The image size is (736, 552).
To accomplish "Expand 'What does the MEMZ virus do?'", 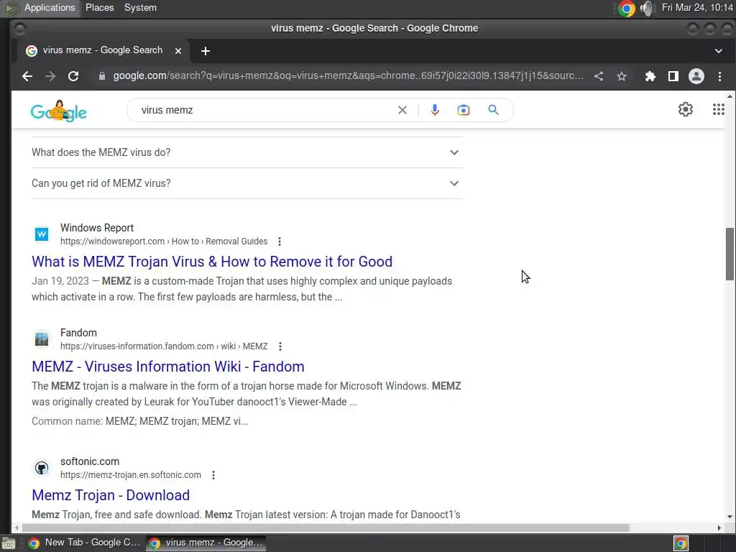I will [x=247, y=152].
